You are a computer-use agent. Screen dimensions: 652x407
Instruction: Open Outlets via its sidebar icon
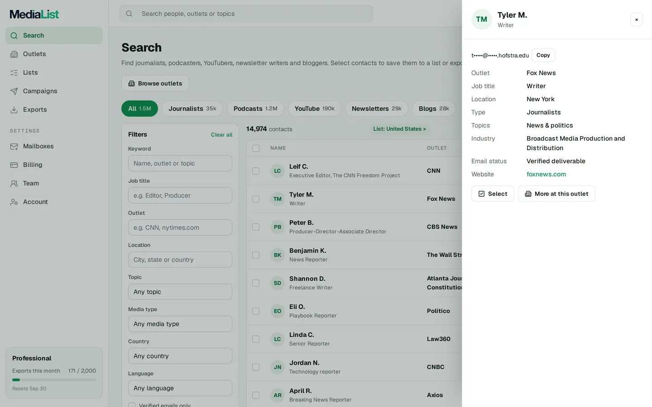14,54
